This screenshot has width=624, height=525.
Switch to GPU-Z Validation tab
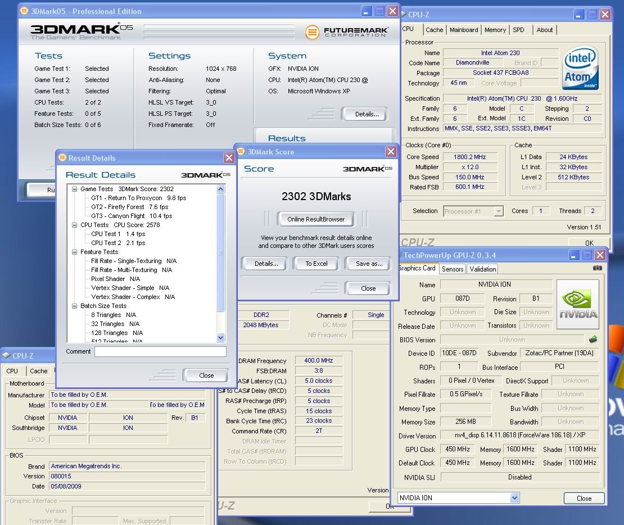click(x=483, y=269)
